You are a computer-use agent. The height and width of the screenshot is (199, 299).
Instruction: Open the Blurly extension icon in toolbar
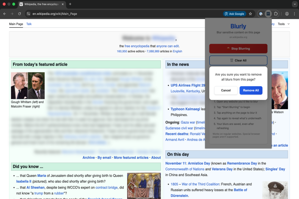(x=268, y=14)
